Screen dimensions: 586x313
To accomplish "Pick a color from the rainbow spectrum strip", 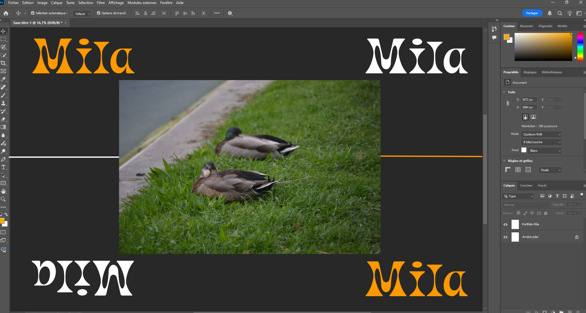I will click(580, 46).
